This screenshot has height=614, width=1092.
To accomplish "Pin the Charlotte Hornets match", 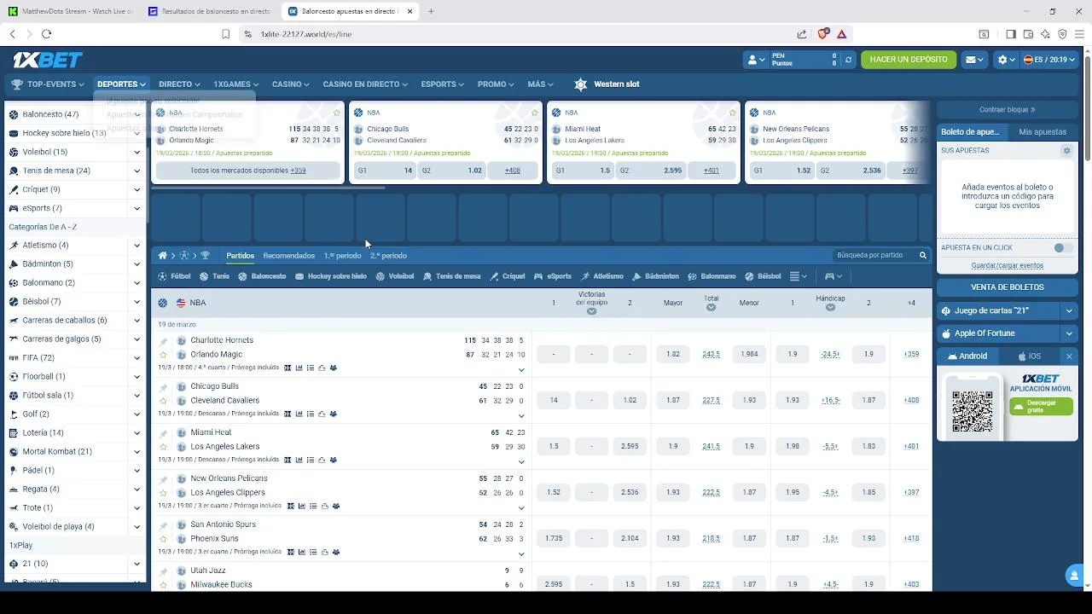I will [x=163, y=341].
